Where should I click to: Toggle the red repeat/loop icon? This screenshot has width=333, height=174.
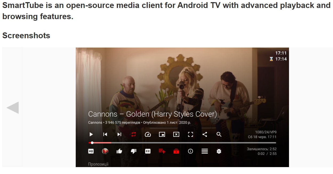click(134, 134)
